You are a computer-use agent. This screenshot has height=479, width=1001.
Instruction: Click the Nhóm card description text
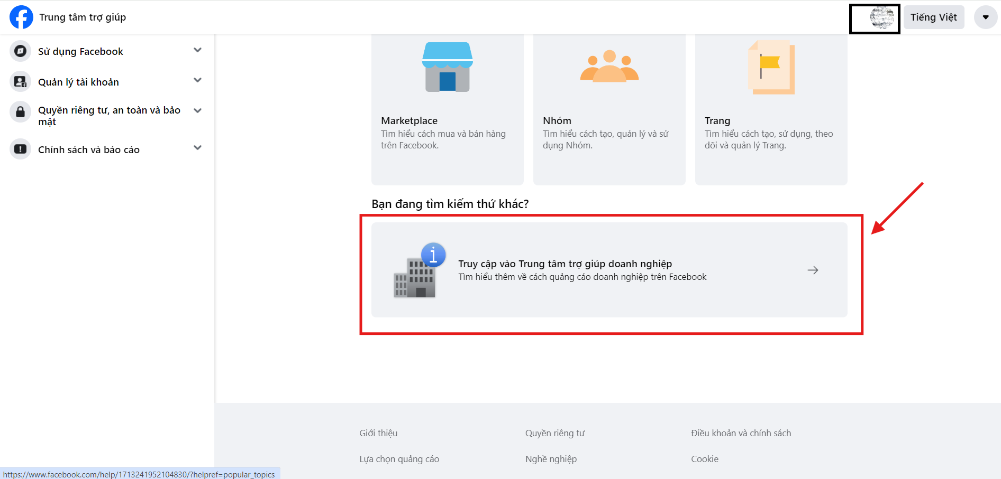[606, 139]
